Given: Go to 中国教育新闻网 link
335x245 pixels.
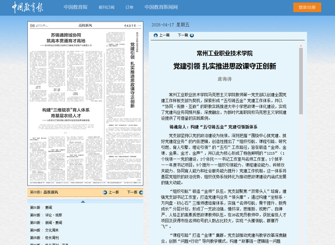Looking at the screenshot, I should (x=161, y=7).
